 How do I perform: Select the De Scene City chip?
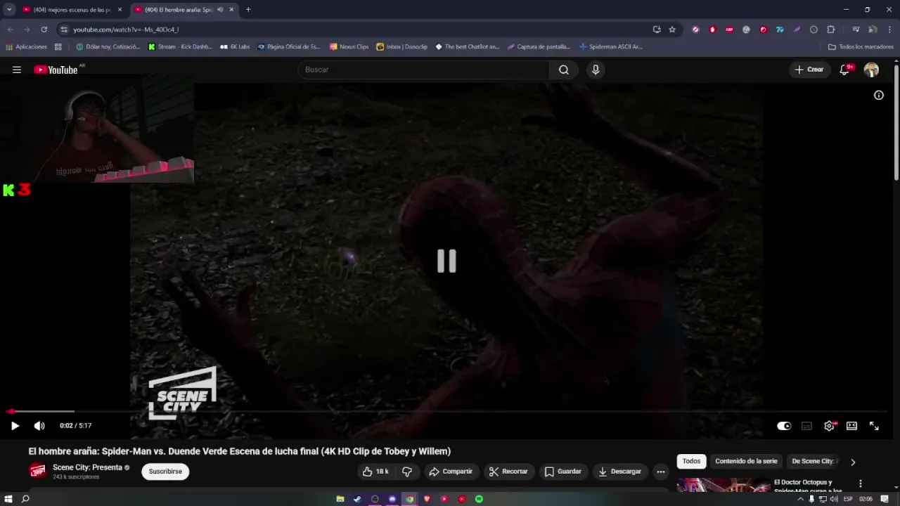pyautogui.click(x=814, y=461)
